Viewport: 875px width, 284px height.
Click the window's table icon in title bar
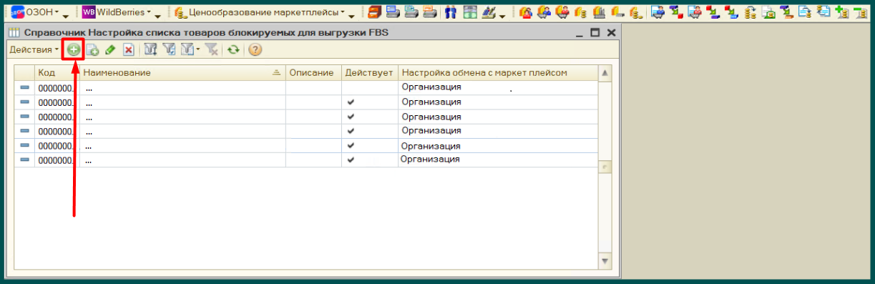pos(14,33)
